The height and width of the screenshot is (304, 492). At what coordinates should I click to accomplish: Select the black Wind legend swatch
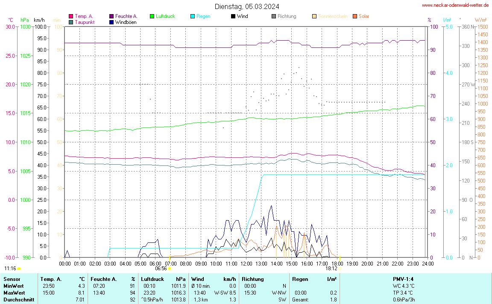(233, 16)
